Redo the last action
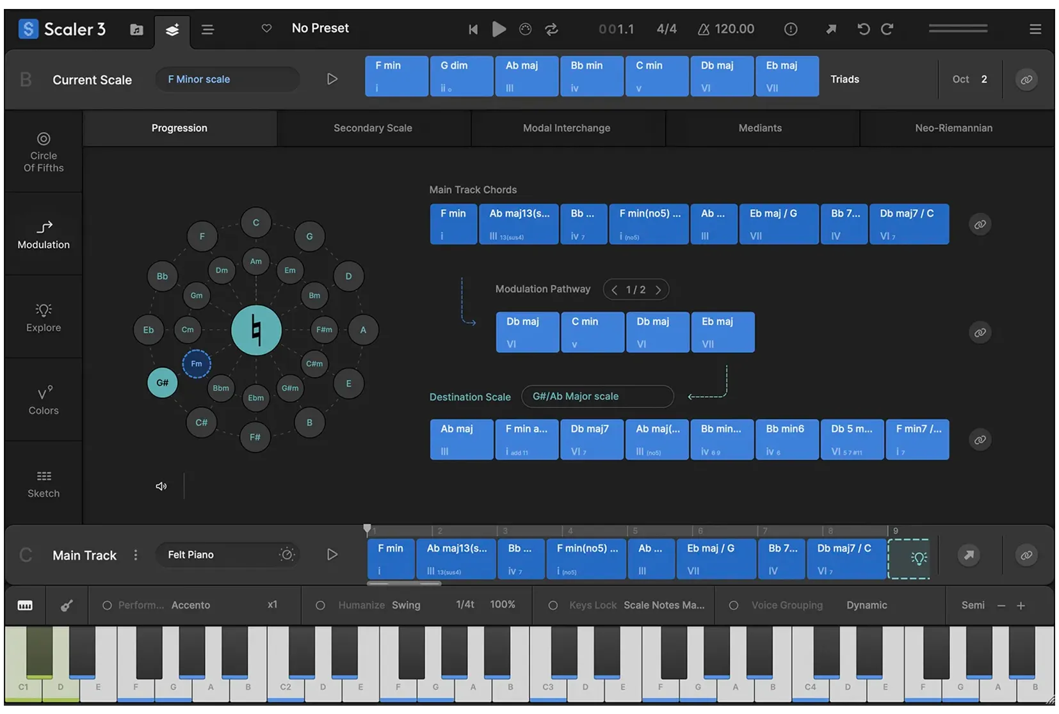Screen dimensions: 1059x714 coord(887,29)
